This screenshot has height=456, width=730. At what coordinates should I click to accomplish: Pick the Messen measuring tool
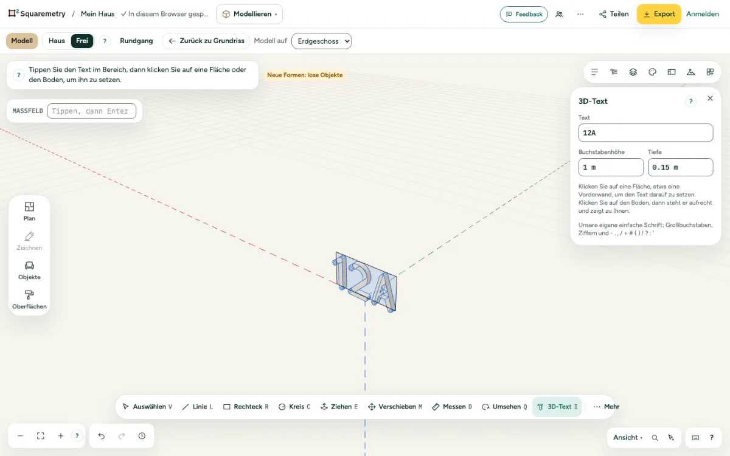coord(452,407)
